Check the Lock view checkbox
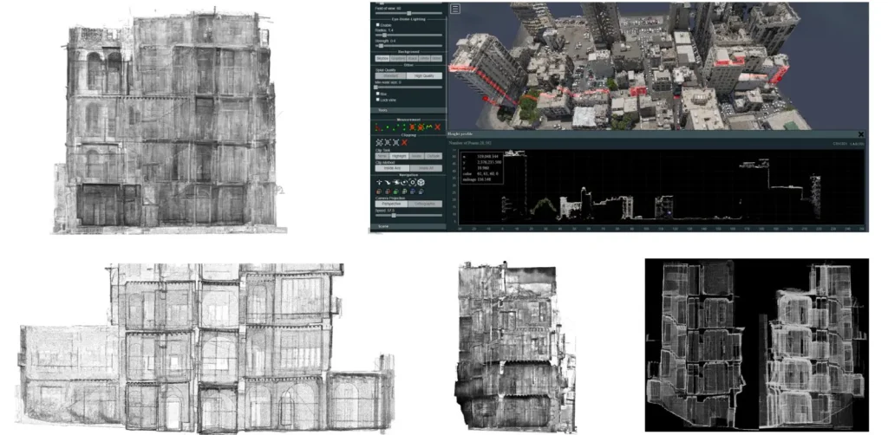This screenshot has width=888, height=435. (x=377, y=101)
